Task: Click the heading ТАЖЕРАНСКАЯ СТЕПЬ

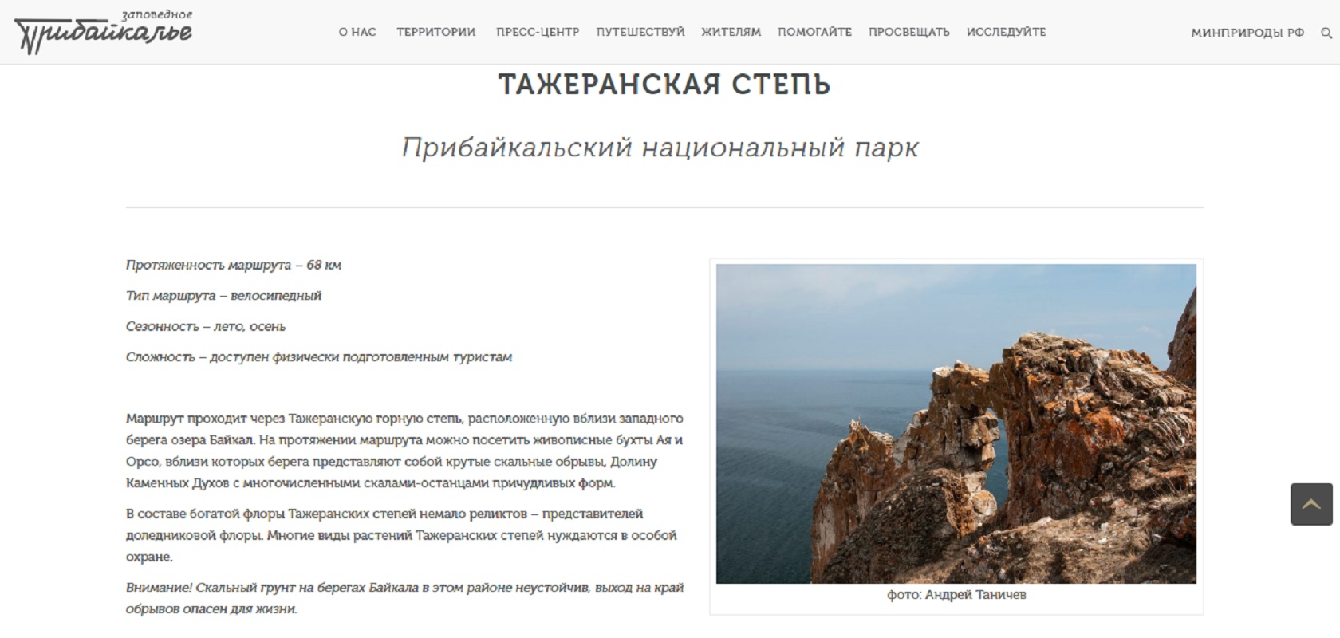Action: (664, 84)
